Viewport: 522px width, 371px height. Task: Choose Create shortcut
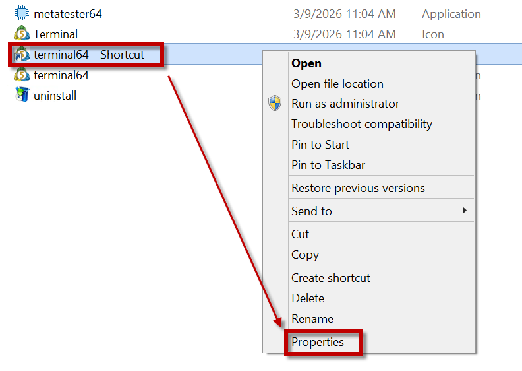[x=331, y=278]
